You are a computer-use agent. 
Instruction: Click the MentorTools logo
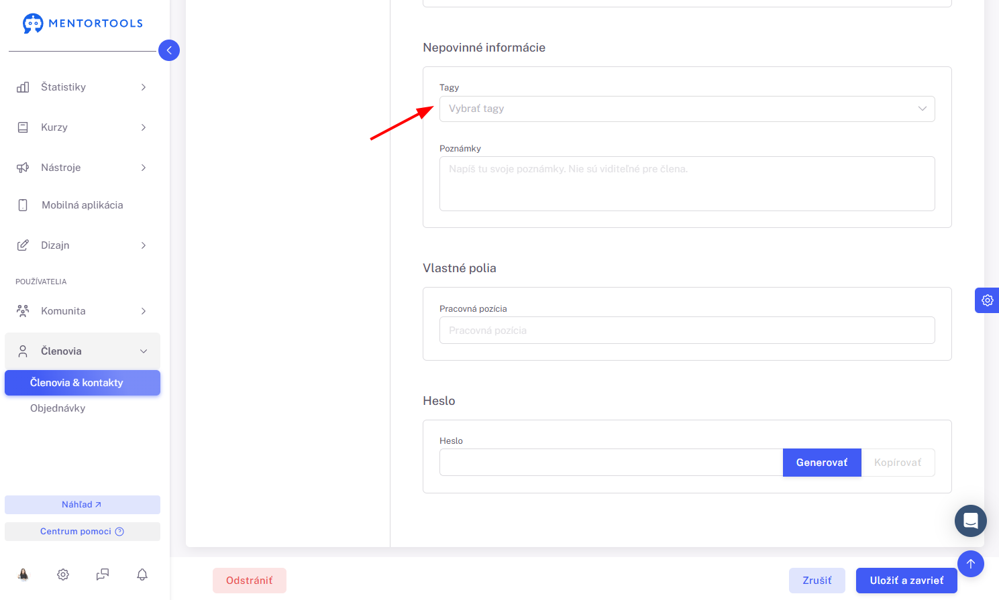[83, 23]
